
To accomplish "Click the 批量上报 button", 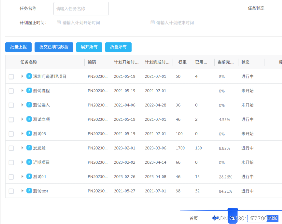I will [18, 47].
